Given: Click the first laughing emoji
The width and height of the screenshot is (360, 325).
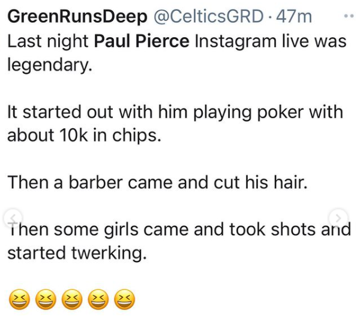Looking at the screenshot, I should pyautogui.click(x=17, y=299).
